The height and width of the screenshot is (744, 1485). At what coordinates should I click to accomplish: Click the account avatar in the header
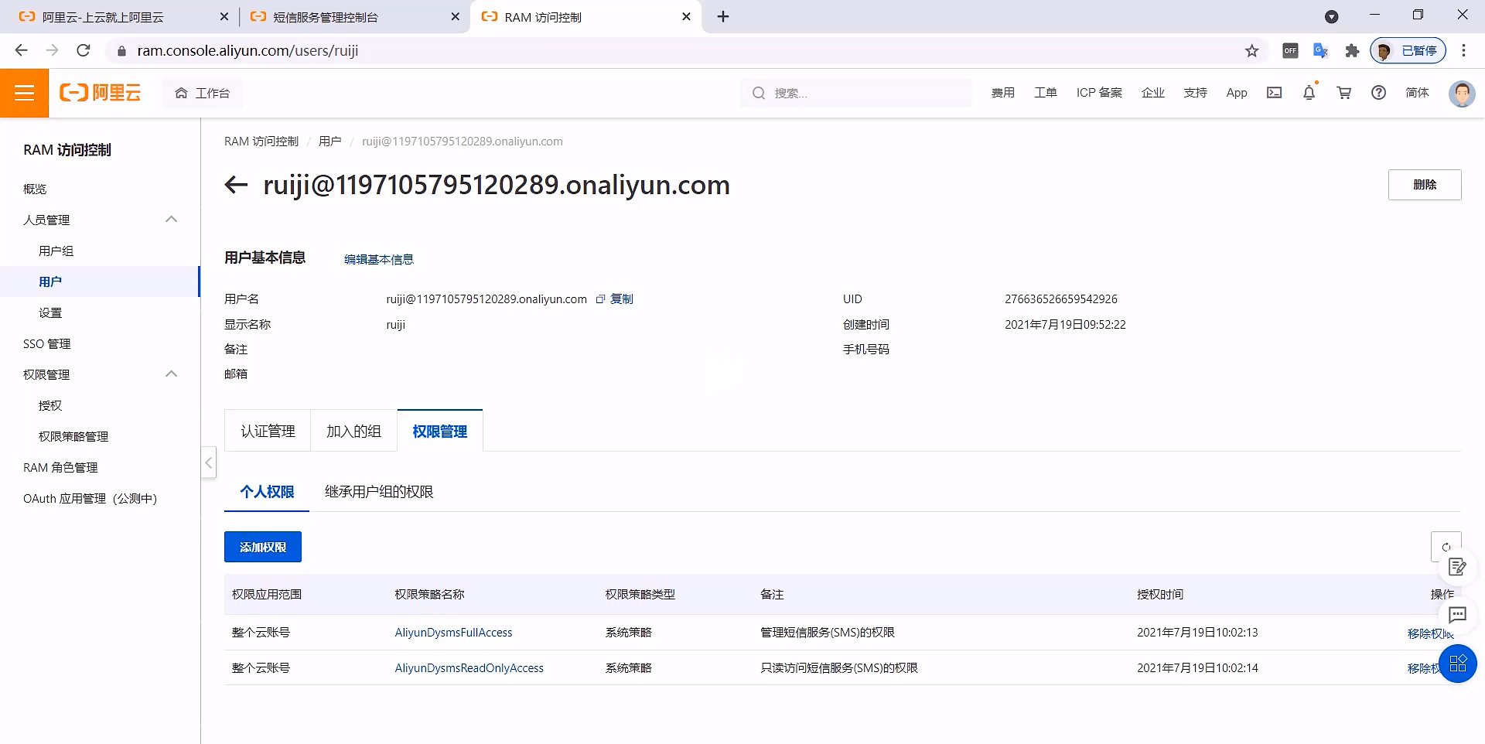(x=1461, y=94)
